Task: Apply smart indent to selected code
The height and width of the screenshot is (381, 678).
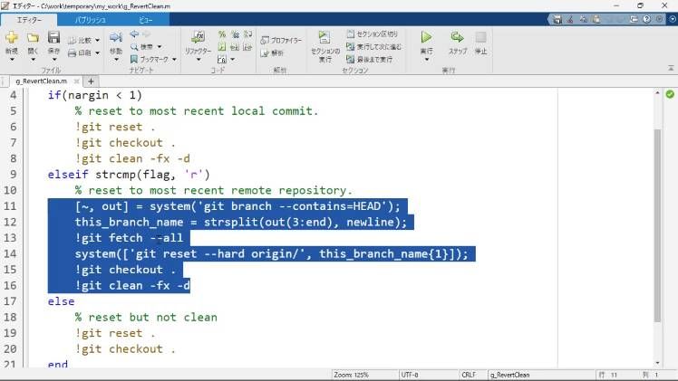Action: 222,46
